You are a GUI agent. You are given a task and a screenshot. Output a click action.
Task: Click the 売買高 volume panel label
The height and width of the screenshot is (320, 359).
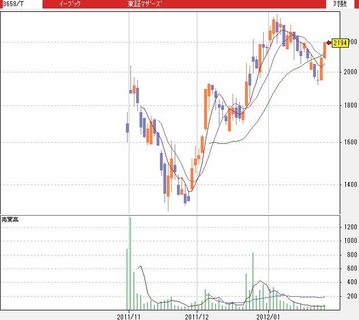point(10,220)
